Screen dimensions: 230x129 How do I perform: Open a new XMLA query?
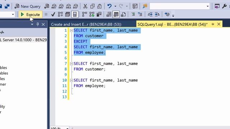[68, 6]
